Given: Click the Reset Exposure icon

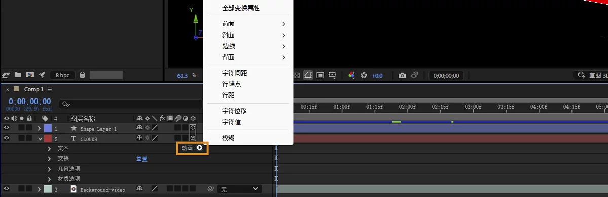Looking at the screenshot, I should coord(364,75).
